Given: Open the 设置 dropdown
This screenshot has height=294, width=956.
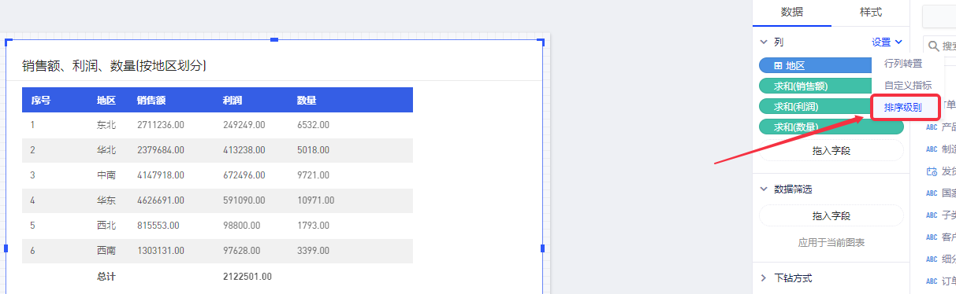Looking at the screenshot, I should coord(887,42).
